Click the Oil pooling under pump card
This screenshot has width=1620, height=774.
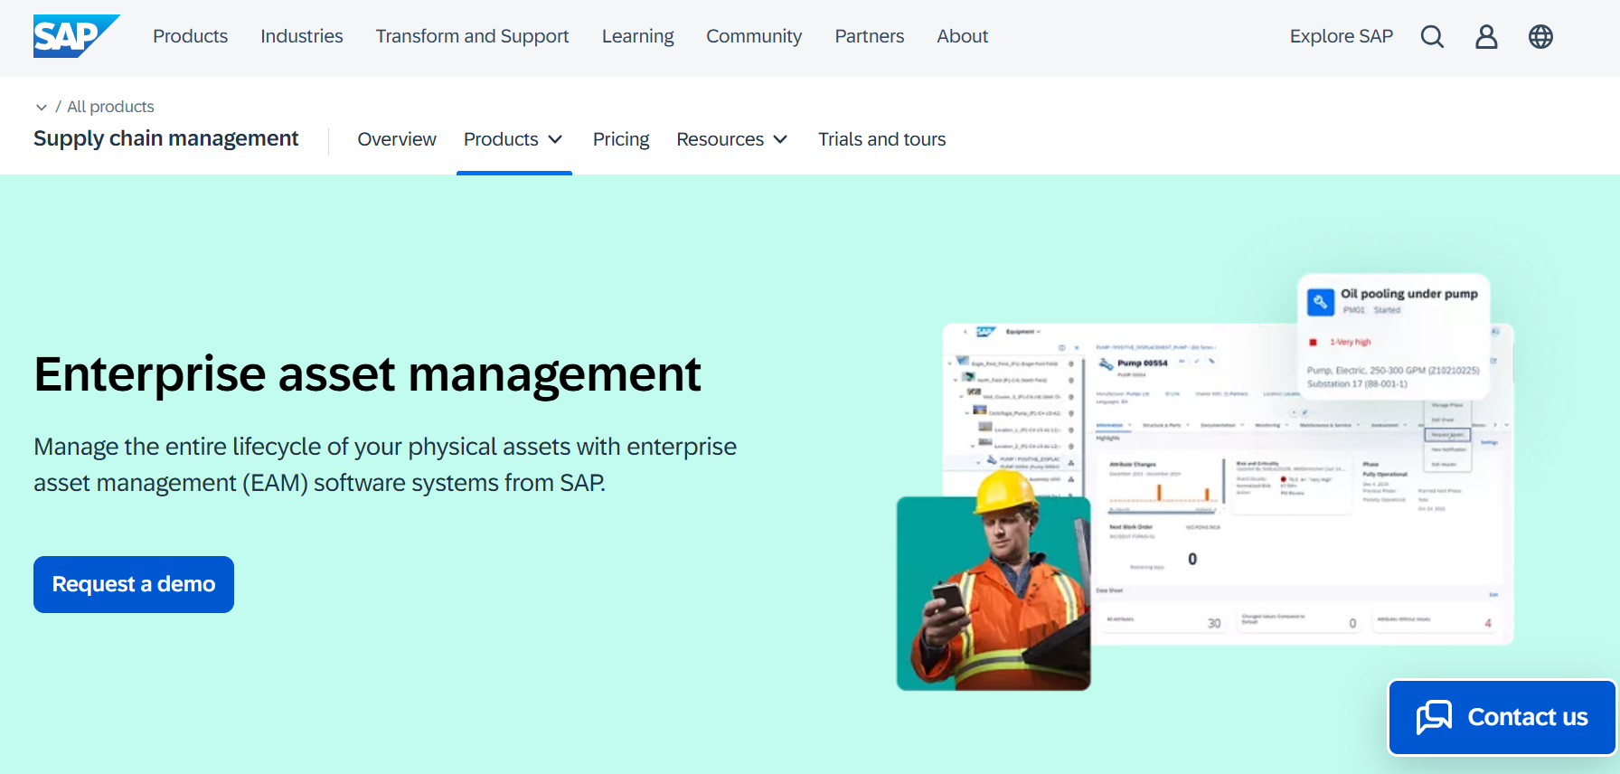[x=1394, y=335]
